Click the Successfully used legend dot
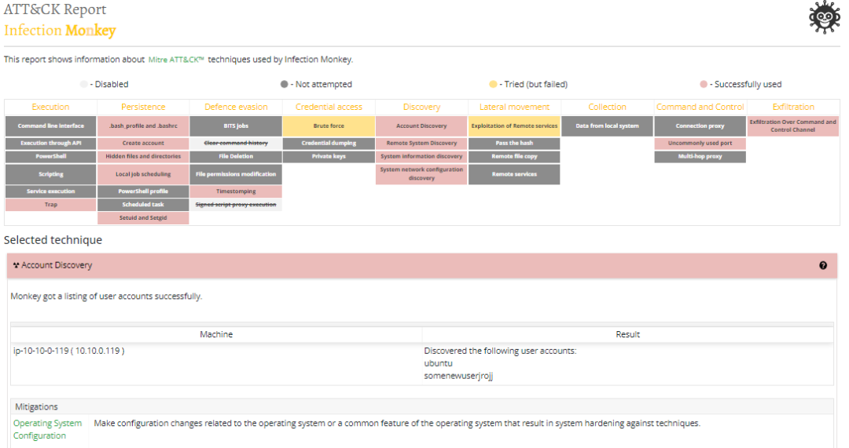This screenshot has height=448, width=849. point(704,84)
